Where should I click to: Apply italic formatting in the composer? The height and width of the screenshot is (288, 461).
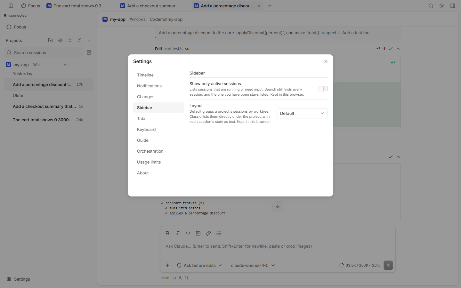(x=178, y=233)
